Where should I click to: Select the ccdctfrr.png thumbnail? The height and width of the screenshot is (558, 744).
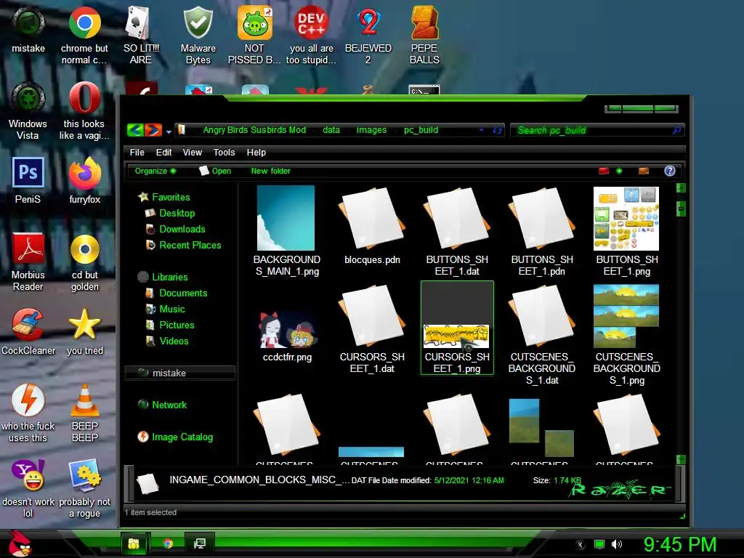tap(288, 329)
